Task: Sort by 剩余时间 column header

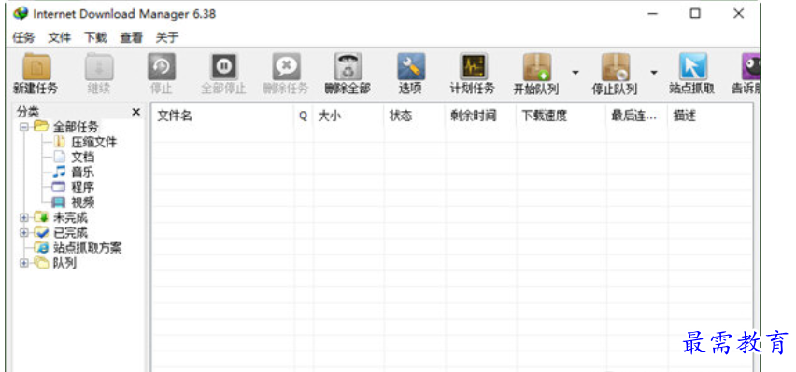Action: [x=481, y=116]
